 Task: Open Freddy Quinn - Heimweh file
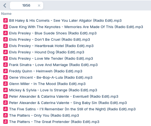point(46,71)
